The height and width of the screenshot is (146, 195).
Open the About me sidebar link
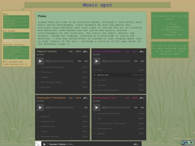click(x=16, y=20)
